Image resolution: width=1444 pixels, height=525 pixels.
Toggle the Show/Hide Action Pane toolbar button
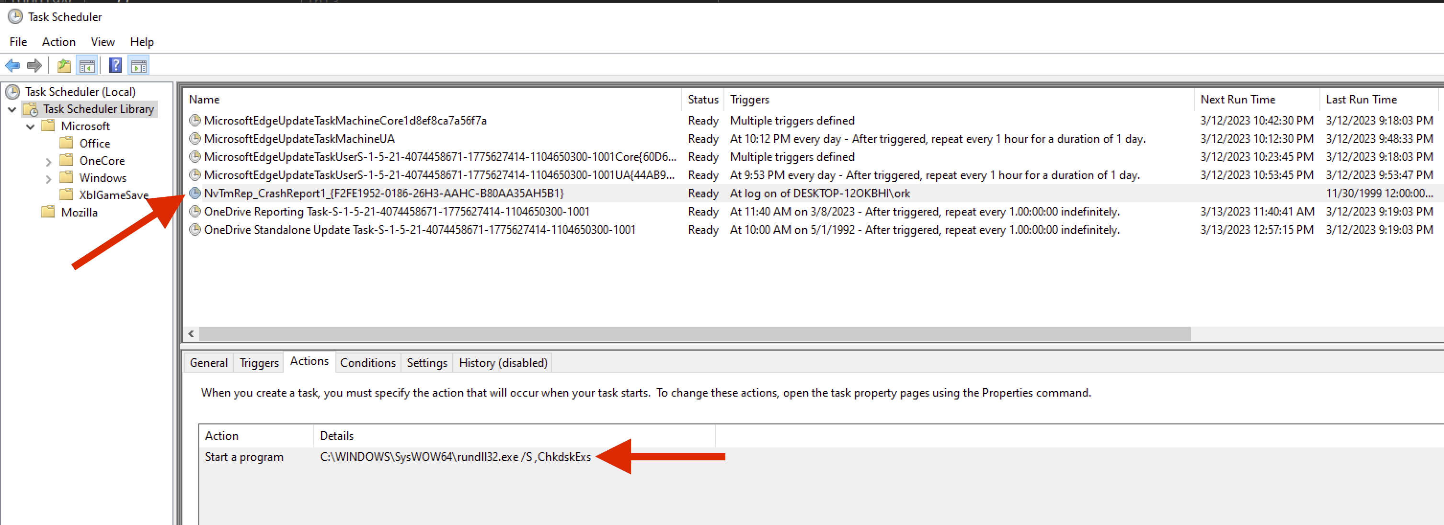click(138, 66)
